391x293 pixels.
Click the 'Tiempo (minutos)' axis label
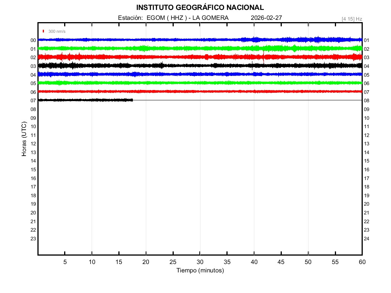click(200, 270)
